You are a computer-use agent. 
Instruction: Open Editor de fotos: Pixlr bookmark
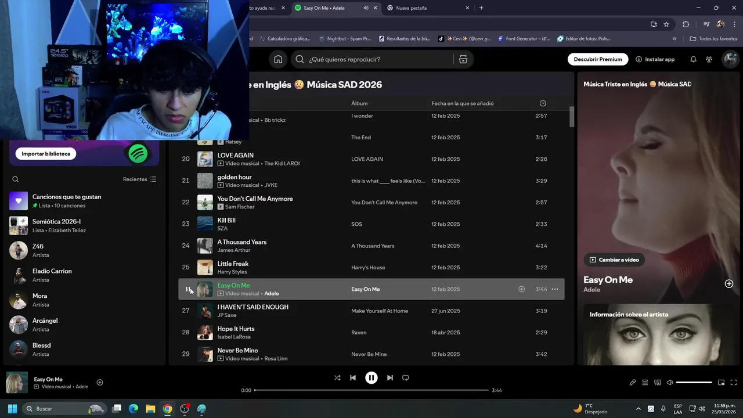click(x=584, y=39)
